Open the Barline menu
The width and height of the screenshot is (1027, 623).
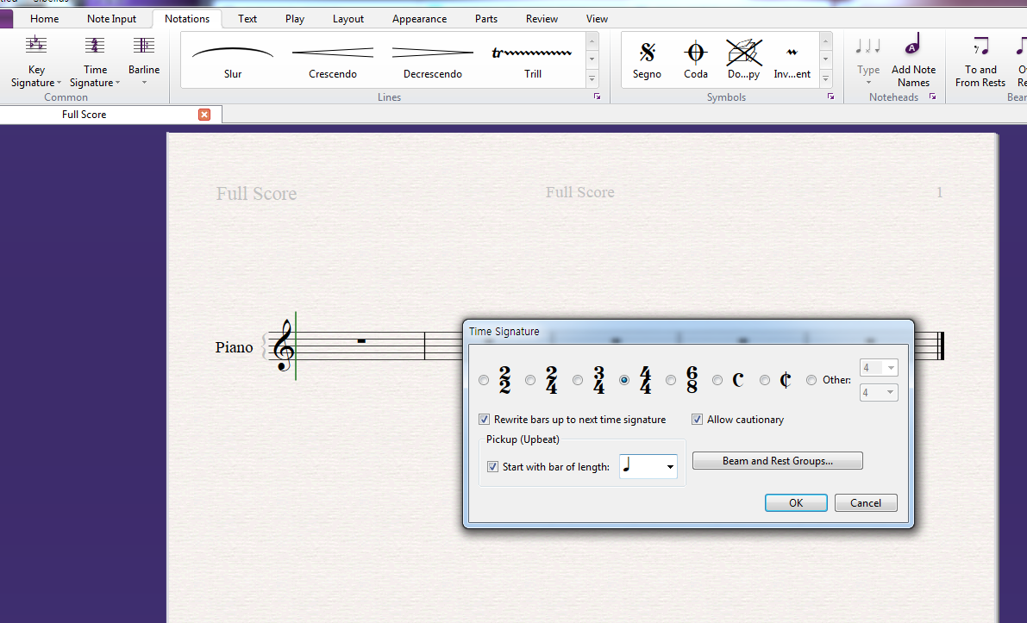tap(143, 61)
